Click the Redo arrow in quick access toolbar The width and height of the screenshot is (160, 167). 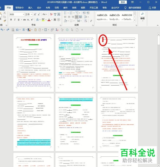click(8, 30)
